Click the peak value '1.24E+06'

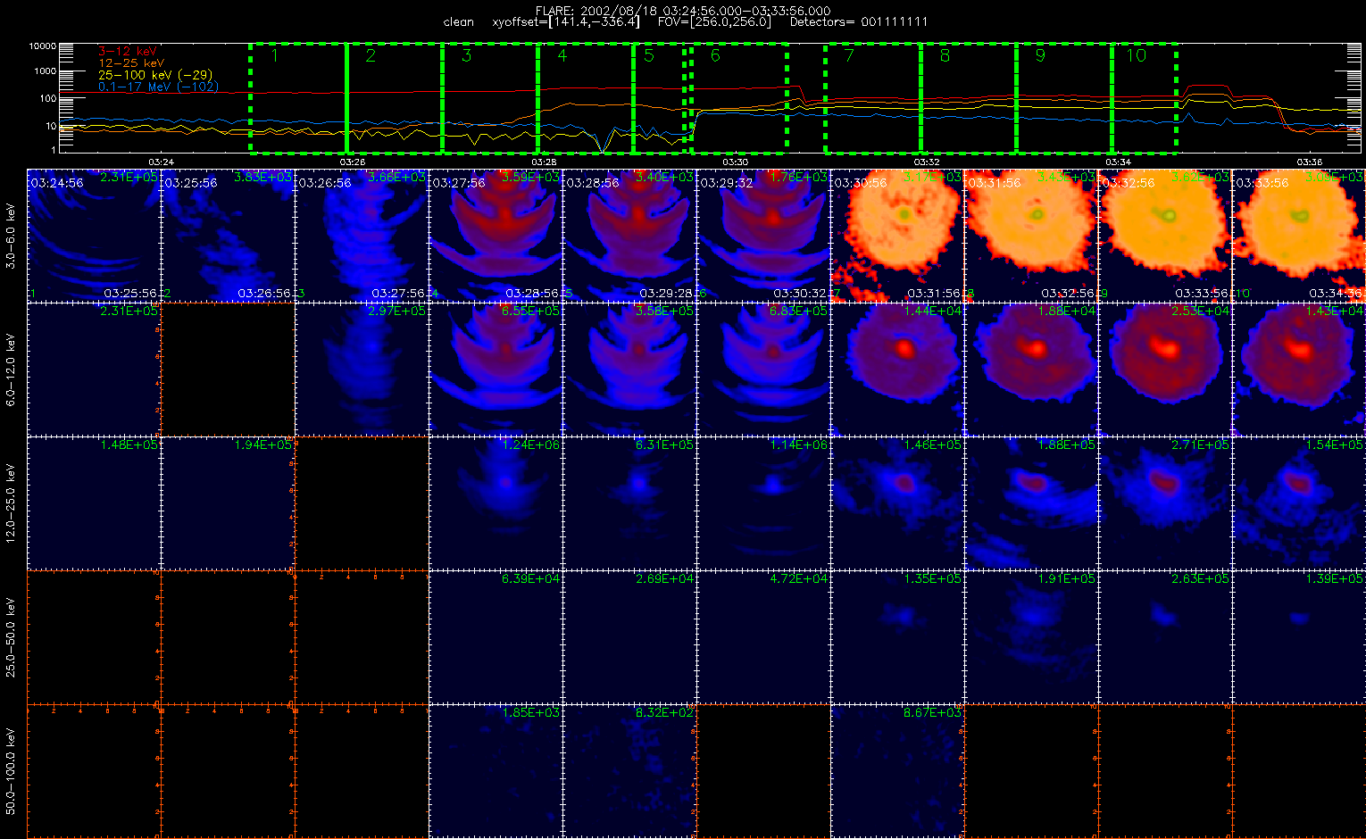[x=530, y=445]
